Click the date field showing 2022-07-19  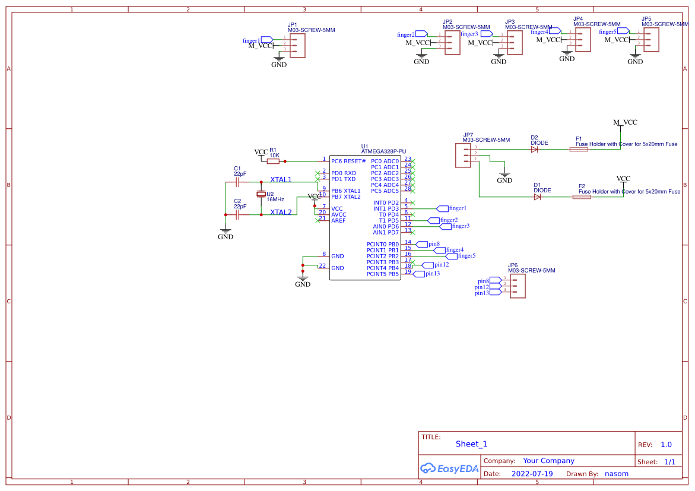(531, 473)
